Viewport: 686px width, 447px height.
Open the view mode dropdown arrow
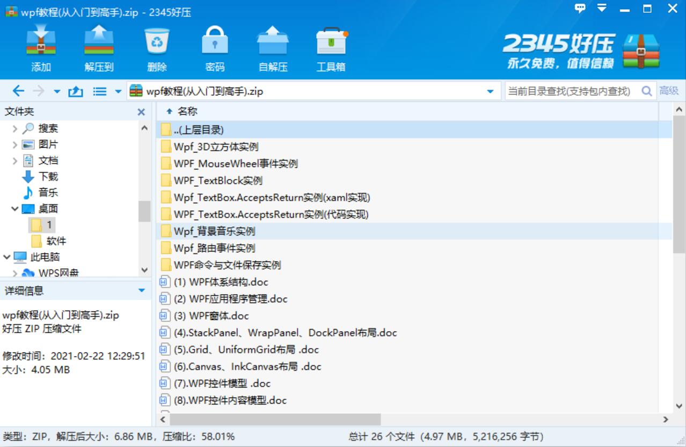(118, 92)
